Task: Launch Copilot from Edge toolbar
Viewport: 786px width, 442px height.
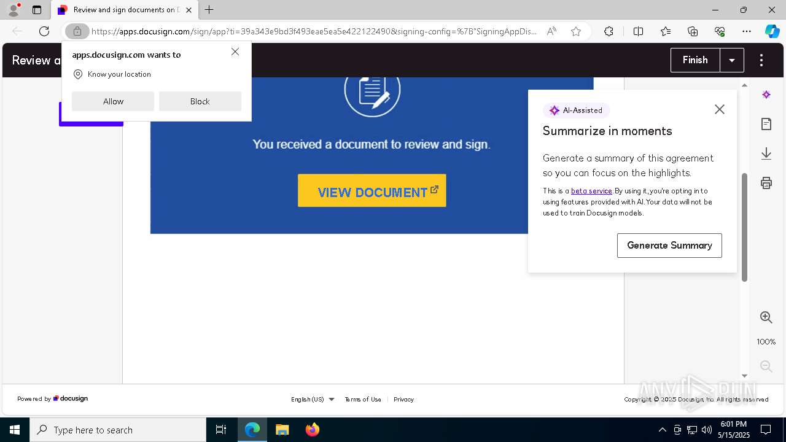Action: [772, 31]
